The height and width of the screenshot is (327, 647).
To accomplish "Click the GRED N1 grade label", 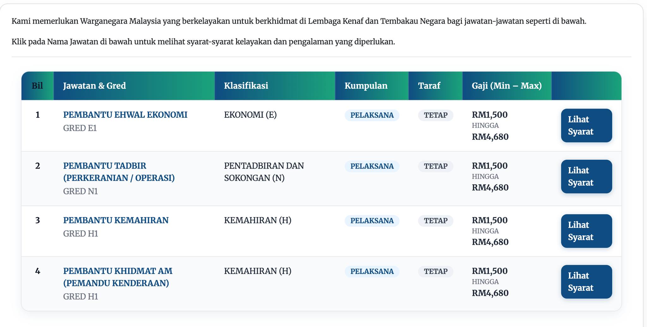I will pyautogui.click(x=80, y=191).
